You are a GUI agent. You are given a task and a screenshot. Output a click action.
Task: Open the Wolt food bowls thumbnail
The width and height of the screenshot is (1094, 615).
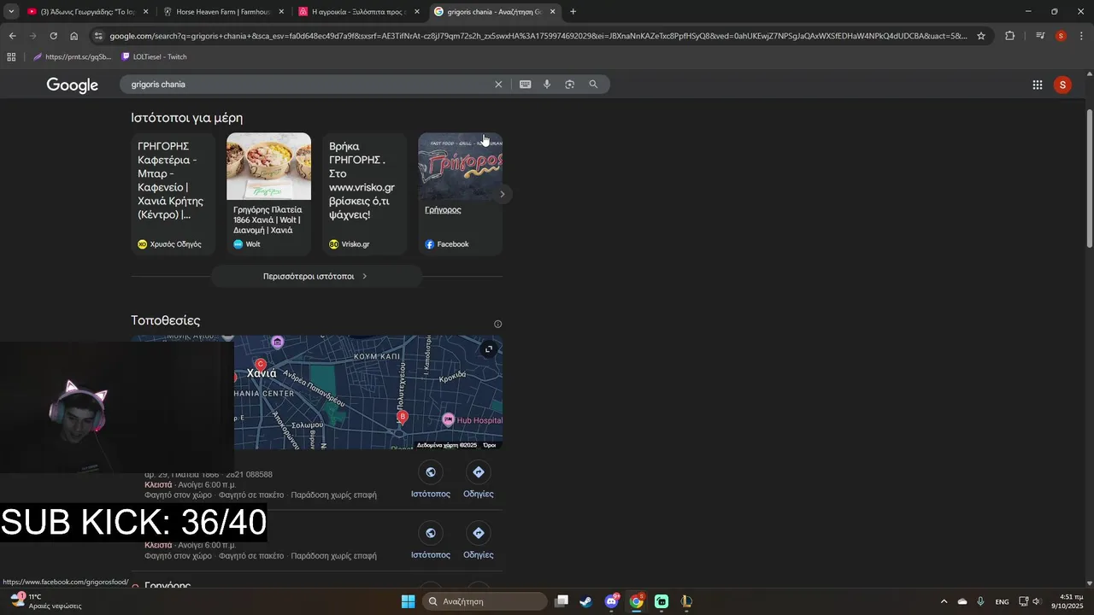[268, 166]
